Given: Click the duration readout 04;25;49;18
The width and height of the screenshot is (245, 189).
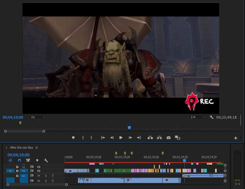Looking at the screenshot, I should tap(226, 117).
